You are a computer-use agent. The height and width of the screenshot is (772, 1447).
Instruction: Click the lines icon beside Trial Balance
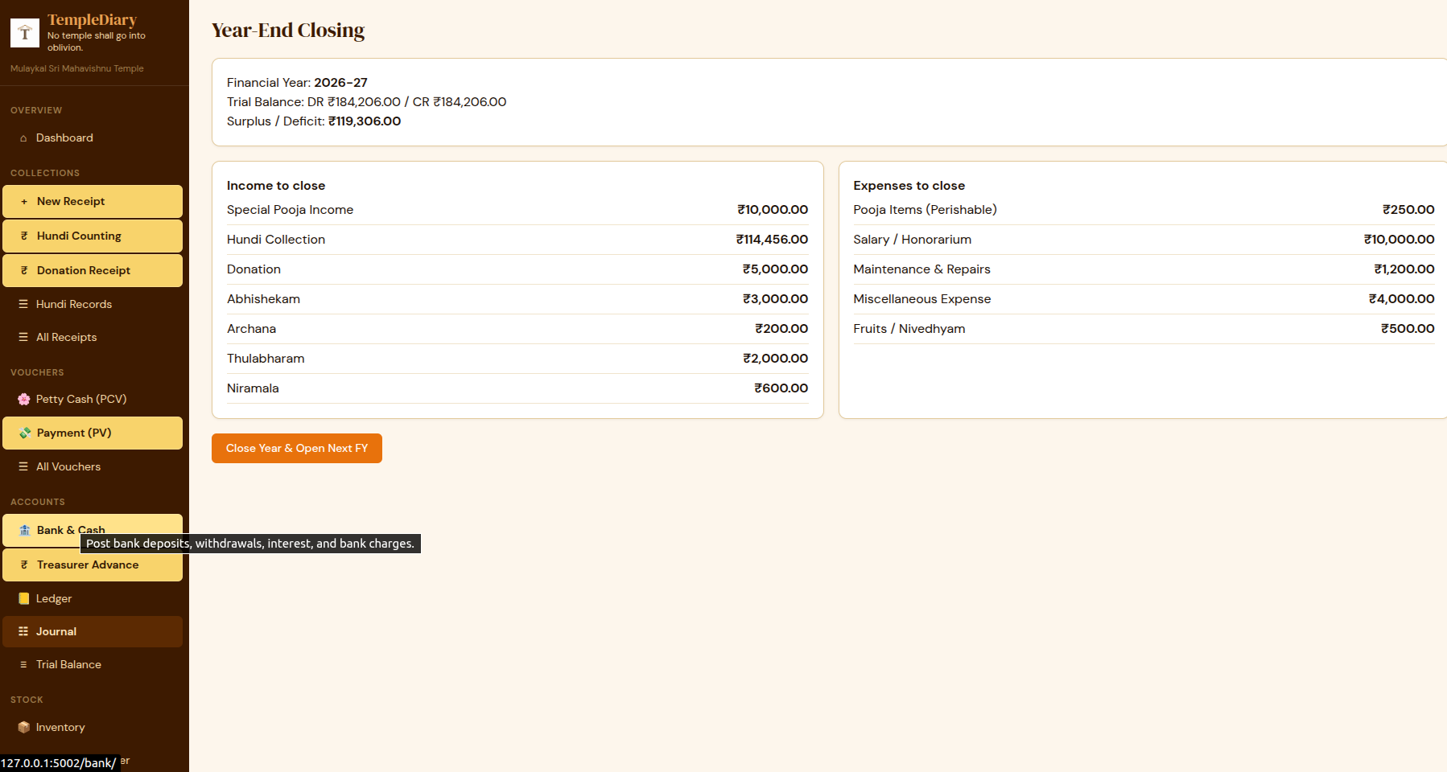(23, 664)
